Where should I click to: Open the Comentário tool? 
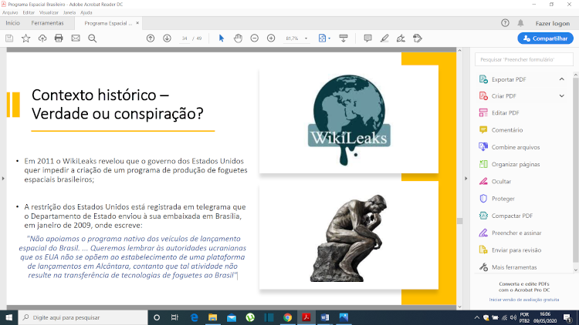(501, 129)
